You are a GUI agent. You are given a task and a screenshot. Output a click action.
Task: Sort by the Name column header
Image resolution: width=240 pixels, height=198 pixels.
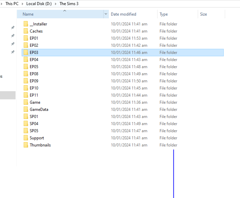[x=60, y=14]
